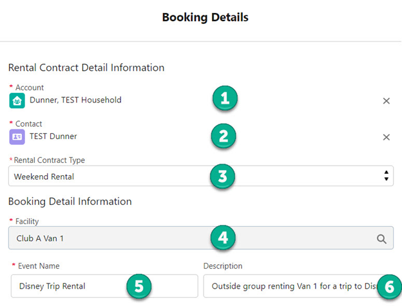Click the TEST Dunner contact name
The height and width of the screenshot is (306, 402).
tap(53, 136)
